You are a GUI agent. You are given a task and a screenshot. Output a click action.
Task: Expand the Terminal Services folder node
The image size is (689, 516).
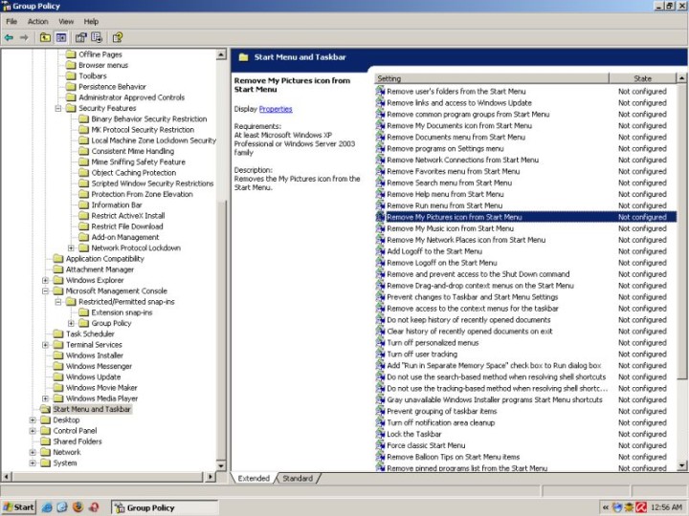pos(45,345)
